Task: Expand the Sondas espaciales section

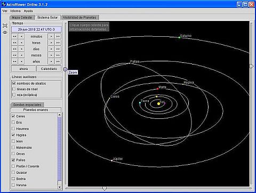Action: (27, 104)
